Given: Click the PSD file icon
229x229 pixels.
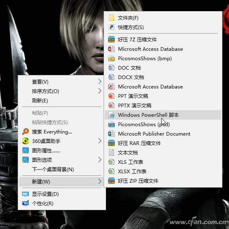Looking at the screenshot, I should 111,124.
